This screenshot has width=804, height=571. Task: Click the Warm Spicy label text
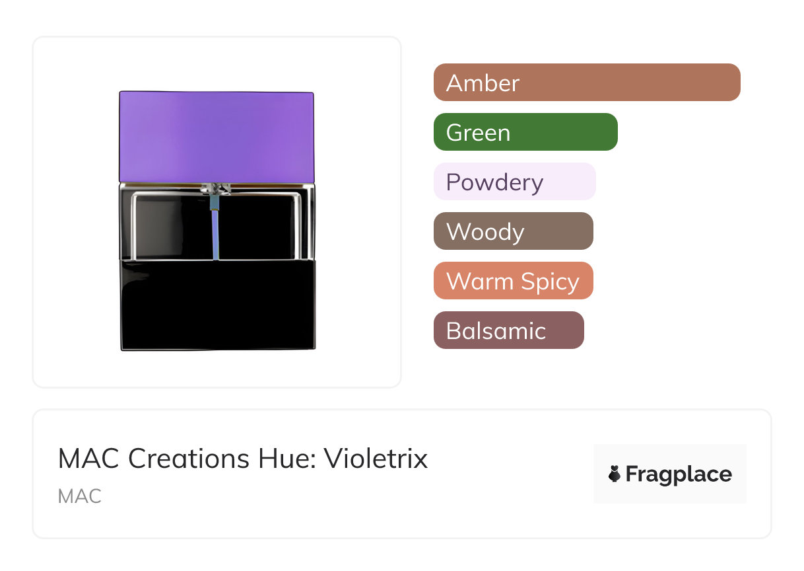(x=513, y=282)
